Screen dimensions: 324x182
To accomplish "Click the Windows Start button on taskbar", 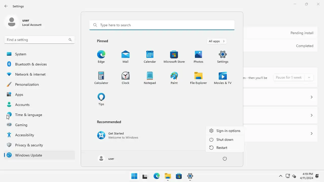I will click(134, 176).
